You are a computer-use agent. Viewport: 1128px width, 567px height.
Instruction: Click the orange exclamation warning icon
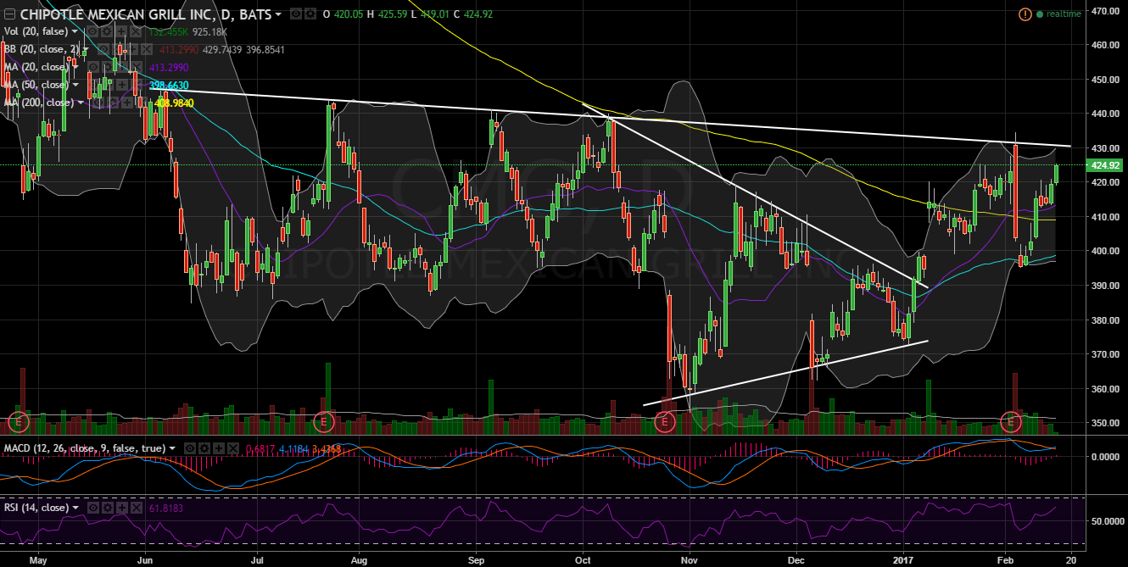pyautogui.click(x=1026, y=14)
